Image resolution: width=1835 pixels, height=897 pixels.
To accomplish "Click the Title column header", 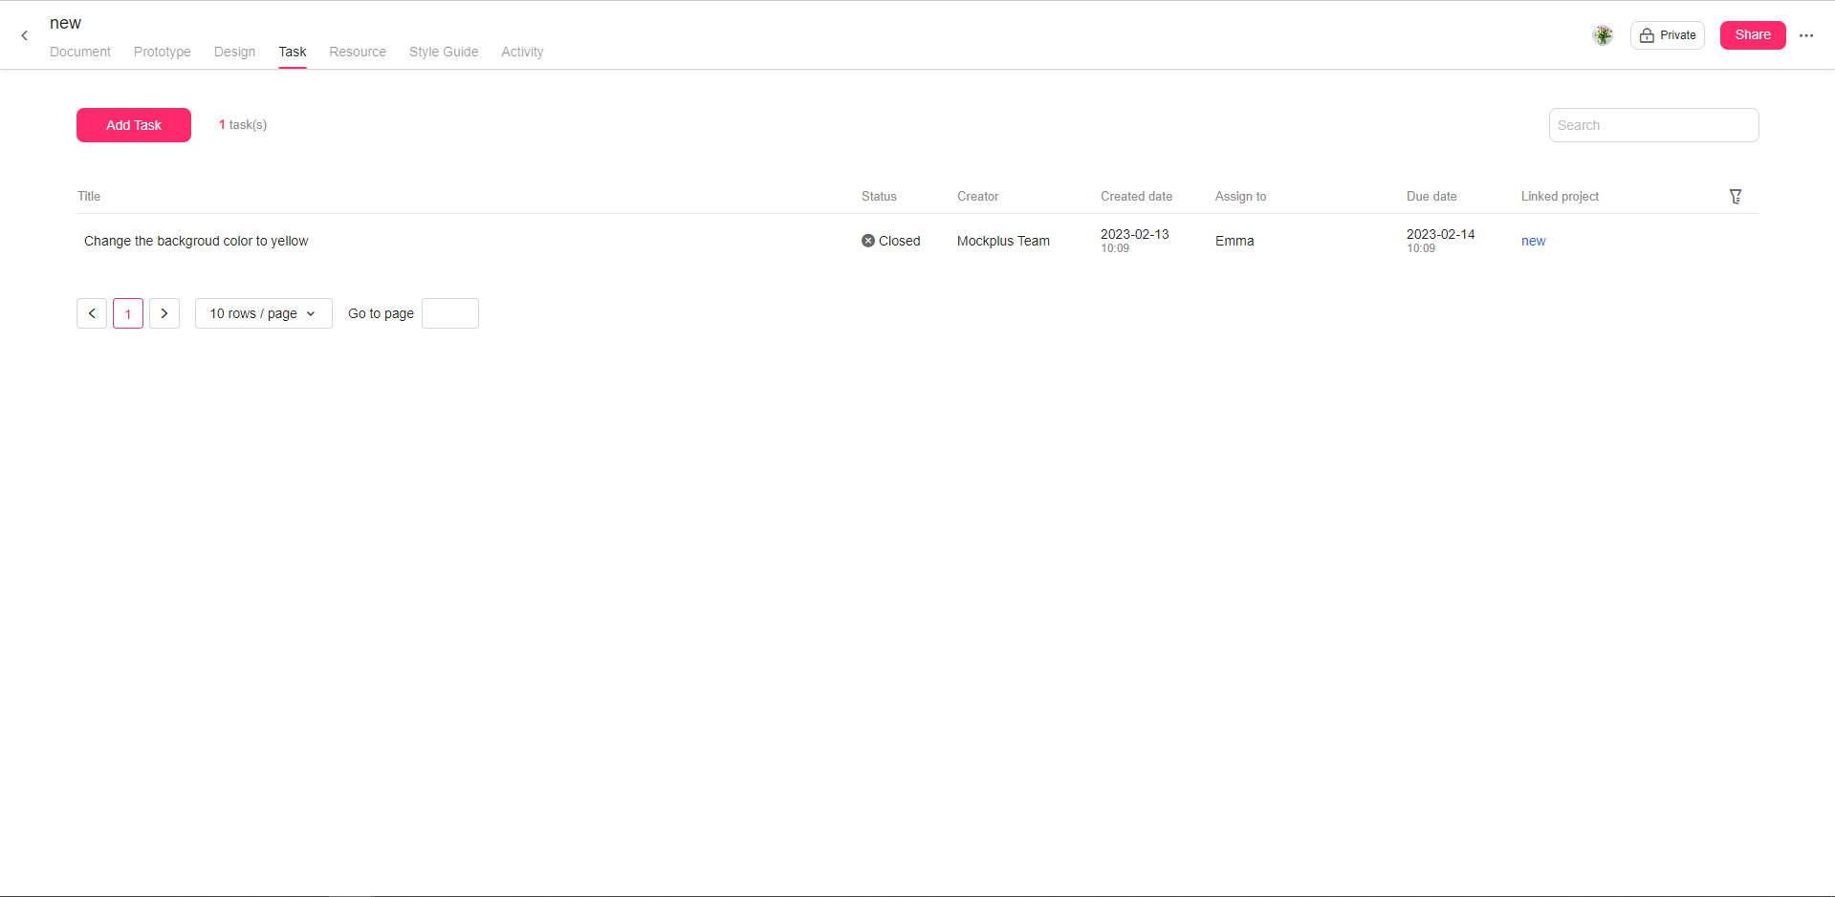I will (x=89, y=196).
